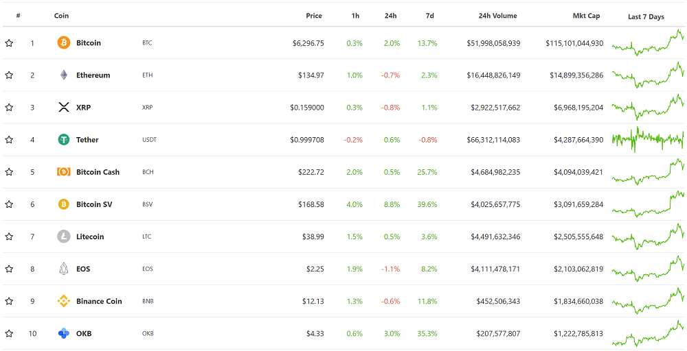The image size is (687, 351).
Task: Open the Tether coin link
Action: (x=87, y=140)
